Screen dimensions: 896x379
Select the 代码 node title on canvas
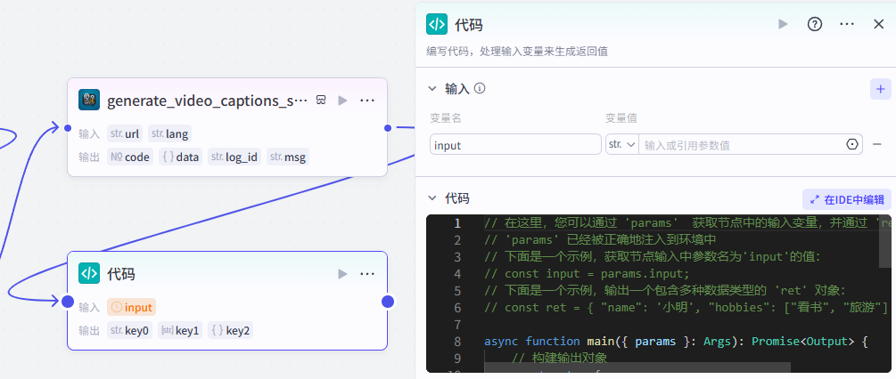pyautogui.click(x=121, y=274)
